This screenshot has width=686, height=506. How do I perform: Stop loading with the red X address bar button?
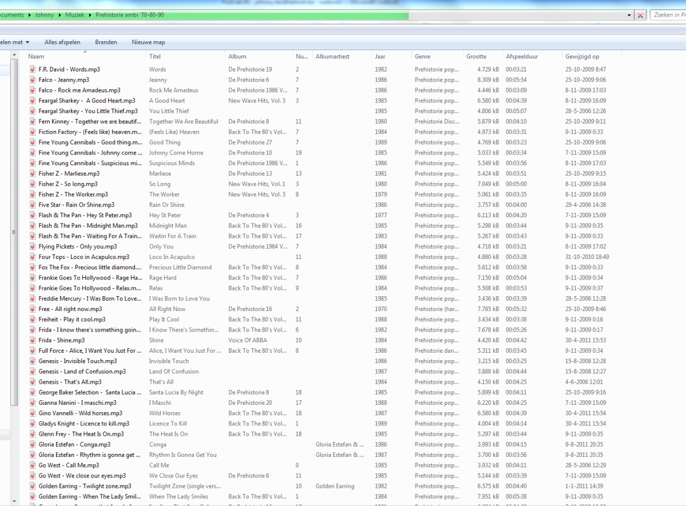[x=640, y=15]
